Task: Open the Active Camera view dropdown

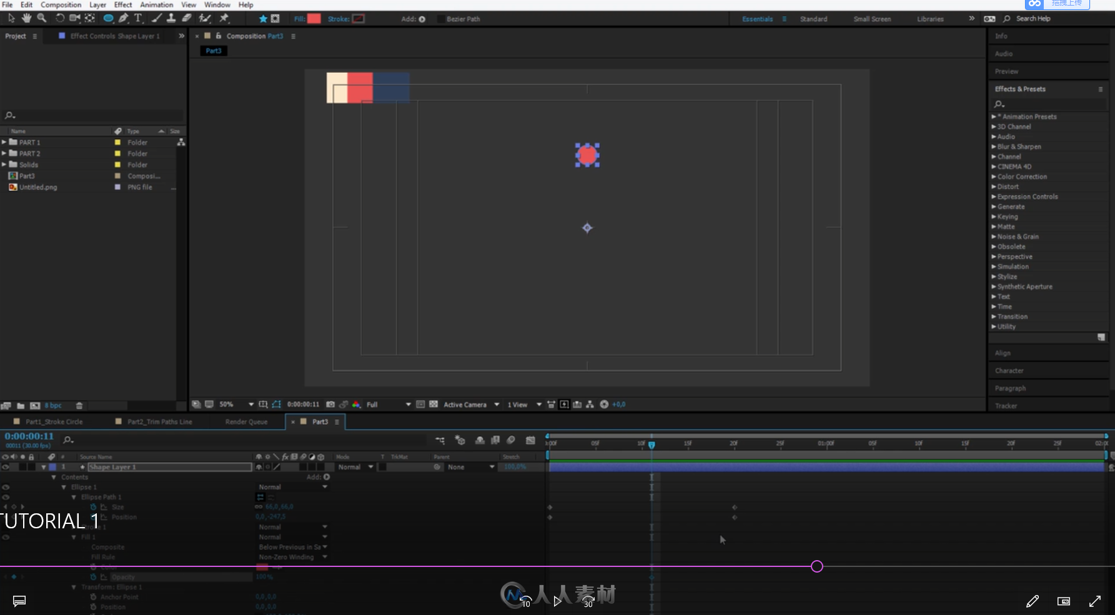Action: [x=472, y=404]
